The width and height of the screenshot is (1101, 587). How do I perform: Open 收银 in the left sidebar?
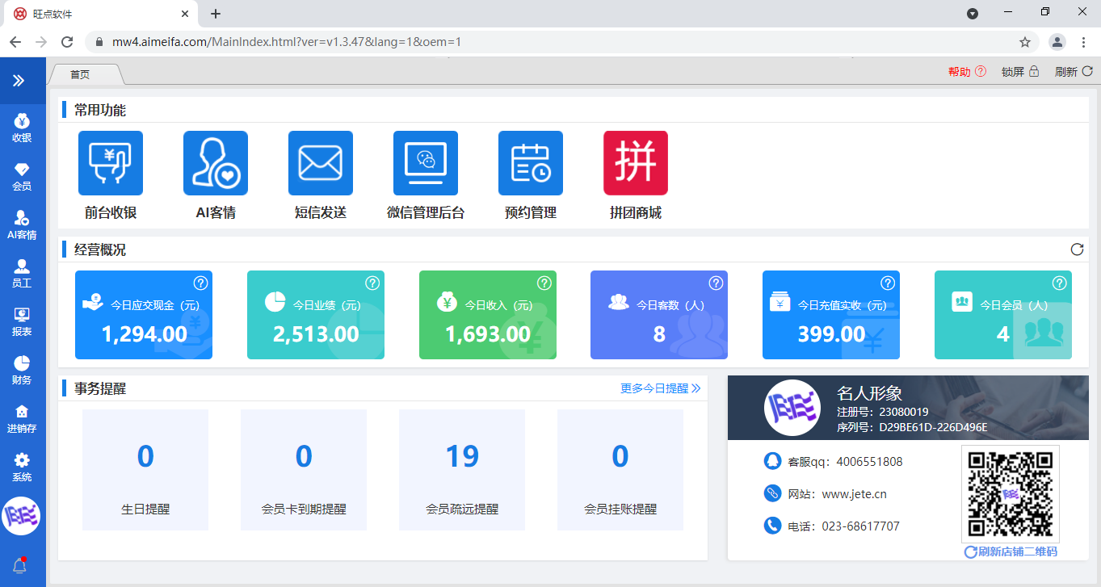click(x=22, y=129)
